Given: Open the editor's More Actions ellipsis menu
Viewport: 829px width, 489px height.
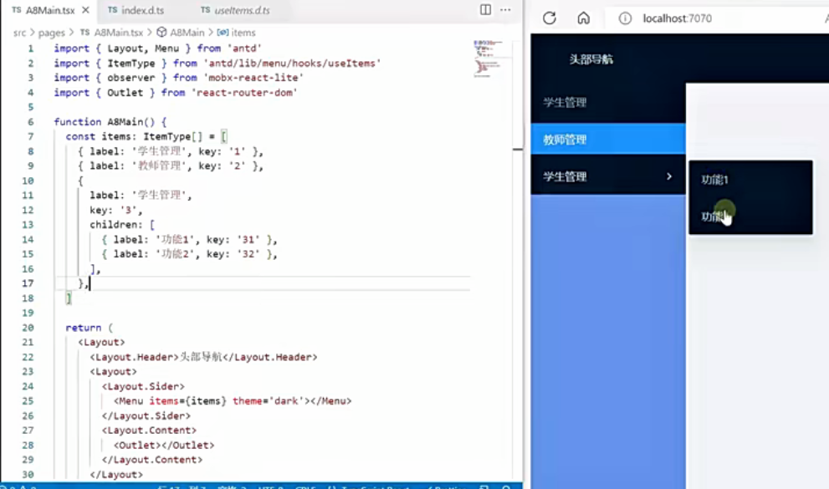Looking at the screenshot, I should (x=505, y=9).
